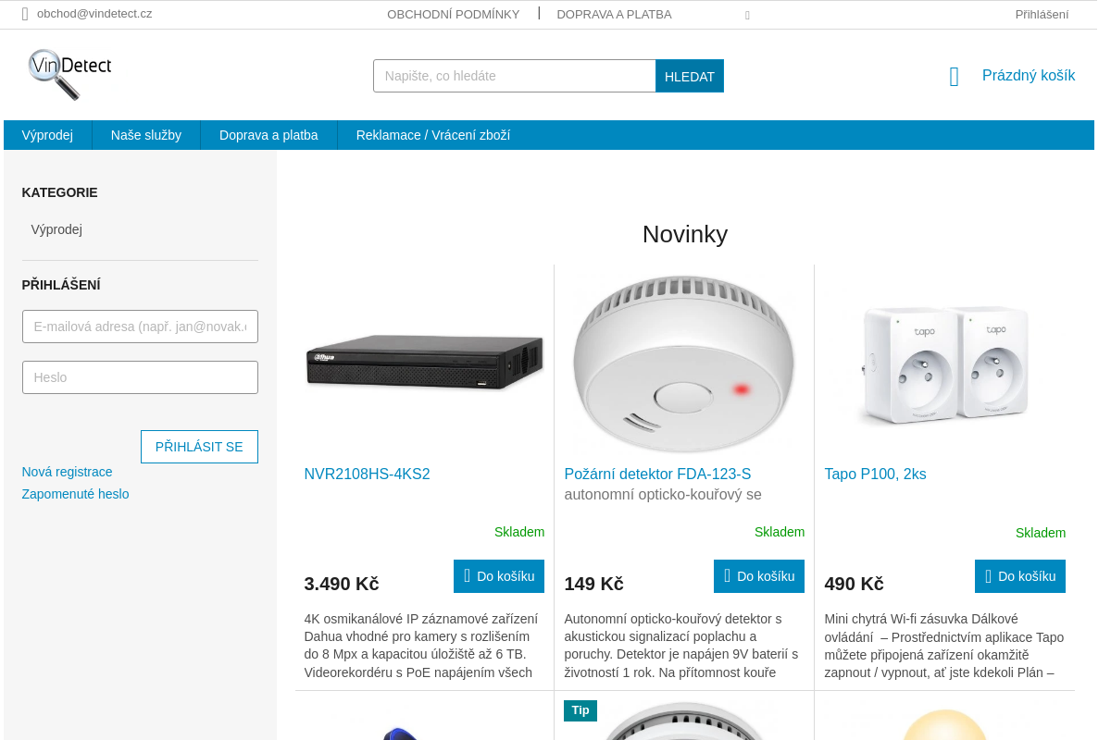Open the Výprodej menu tab
Image resolution: width=1111 pixels, height=740 pixels.
point(47,135)
